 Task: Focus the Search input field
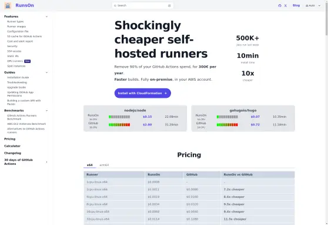(143, 6)
